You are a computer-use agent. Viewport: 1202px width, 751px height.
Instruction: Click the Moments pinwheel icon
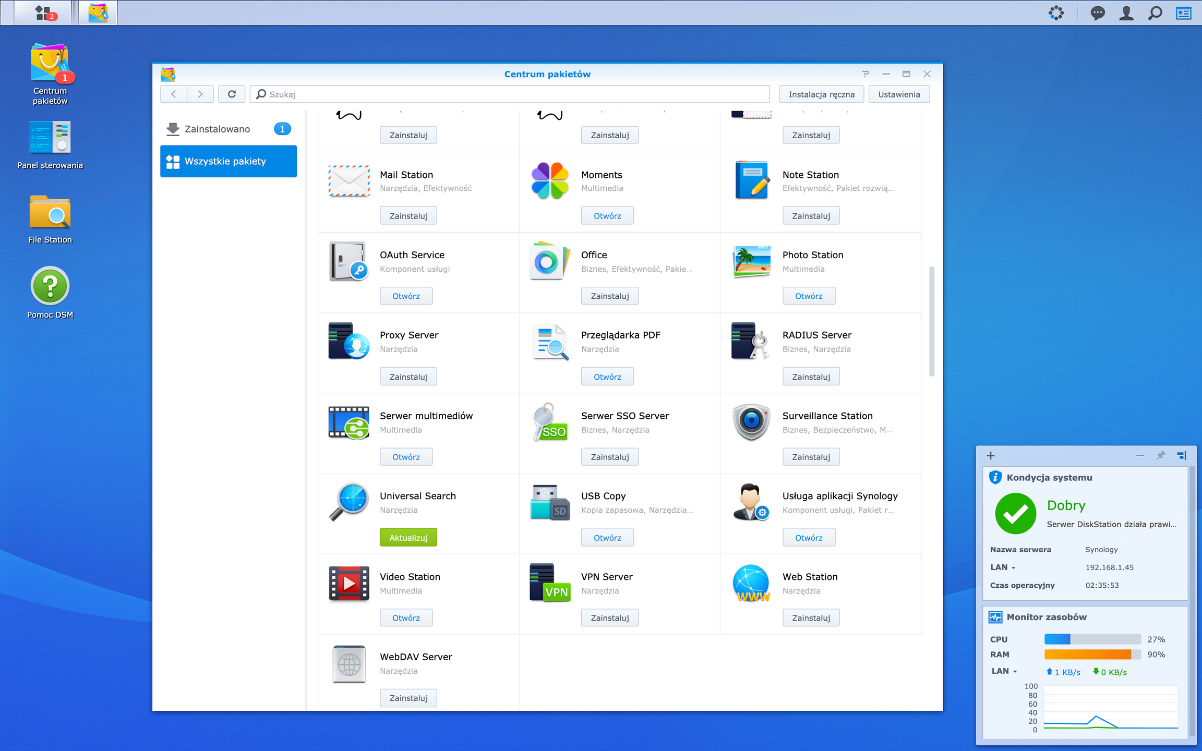(550, 180)
